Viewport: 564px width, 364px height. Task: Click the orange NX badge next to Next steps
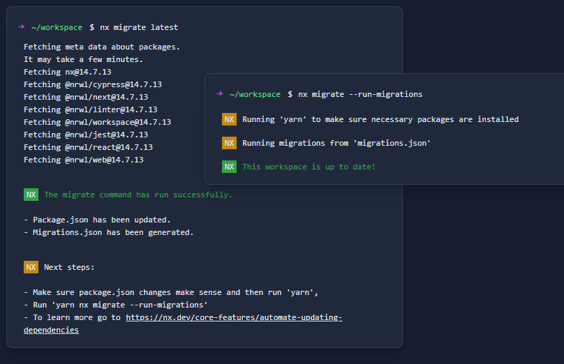[31, 267]
